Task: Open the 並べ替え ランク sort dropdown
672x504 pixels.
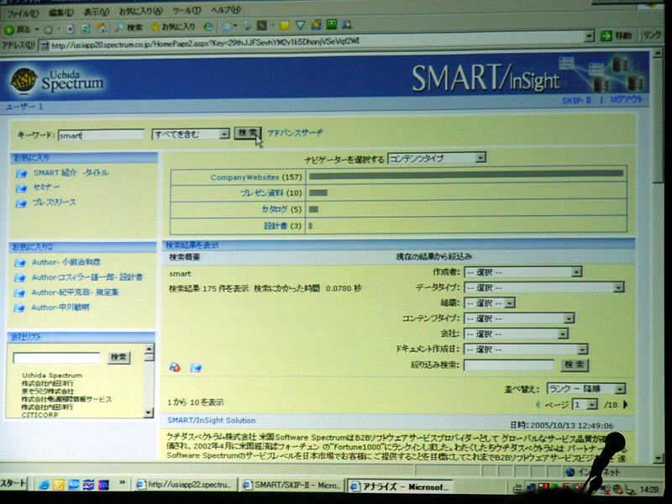Action: click(x=585, y=389)
